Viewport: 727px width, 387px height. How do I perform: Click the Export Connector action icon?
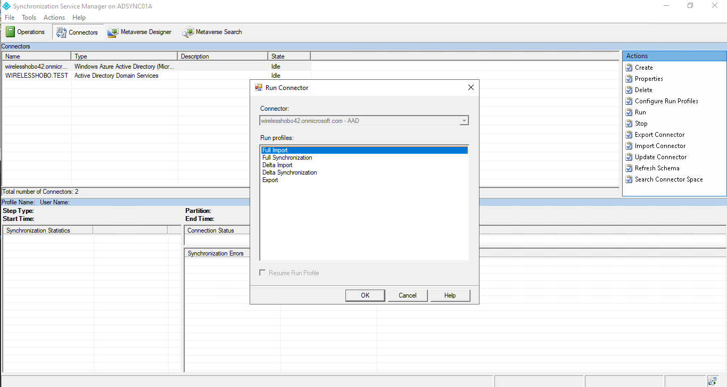[629, 135]
